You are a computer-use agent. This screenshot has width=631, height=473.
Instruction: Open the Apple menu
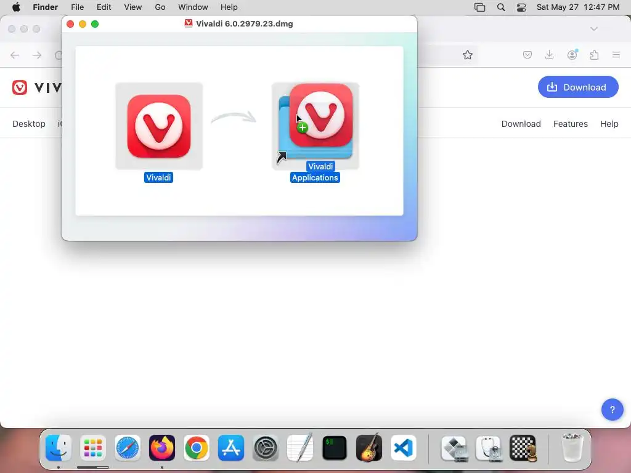[16, 7]
